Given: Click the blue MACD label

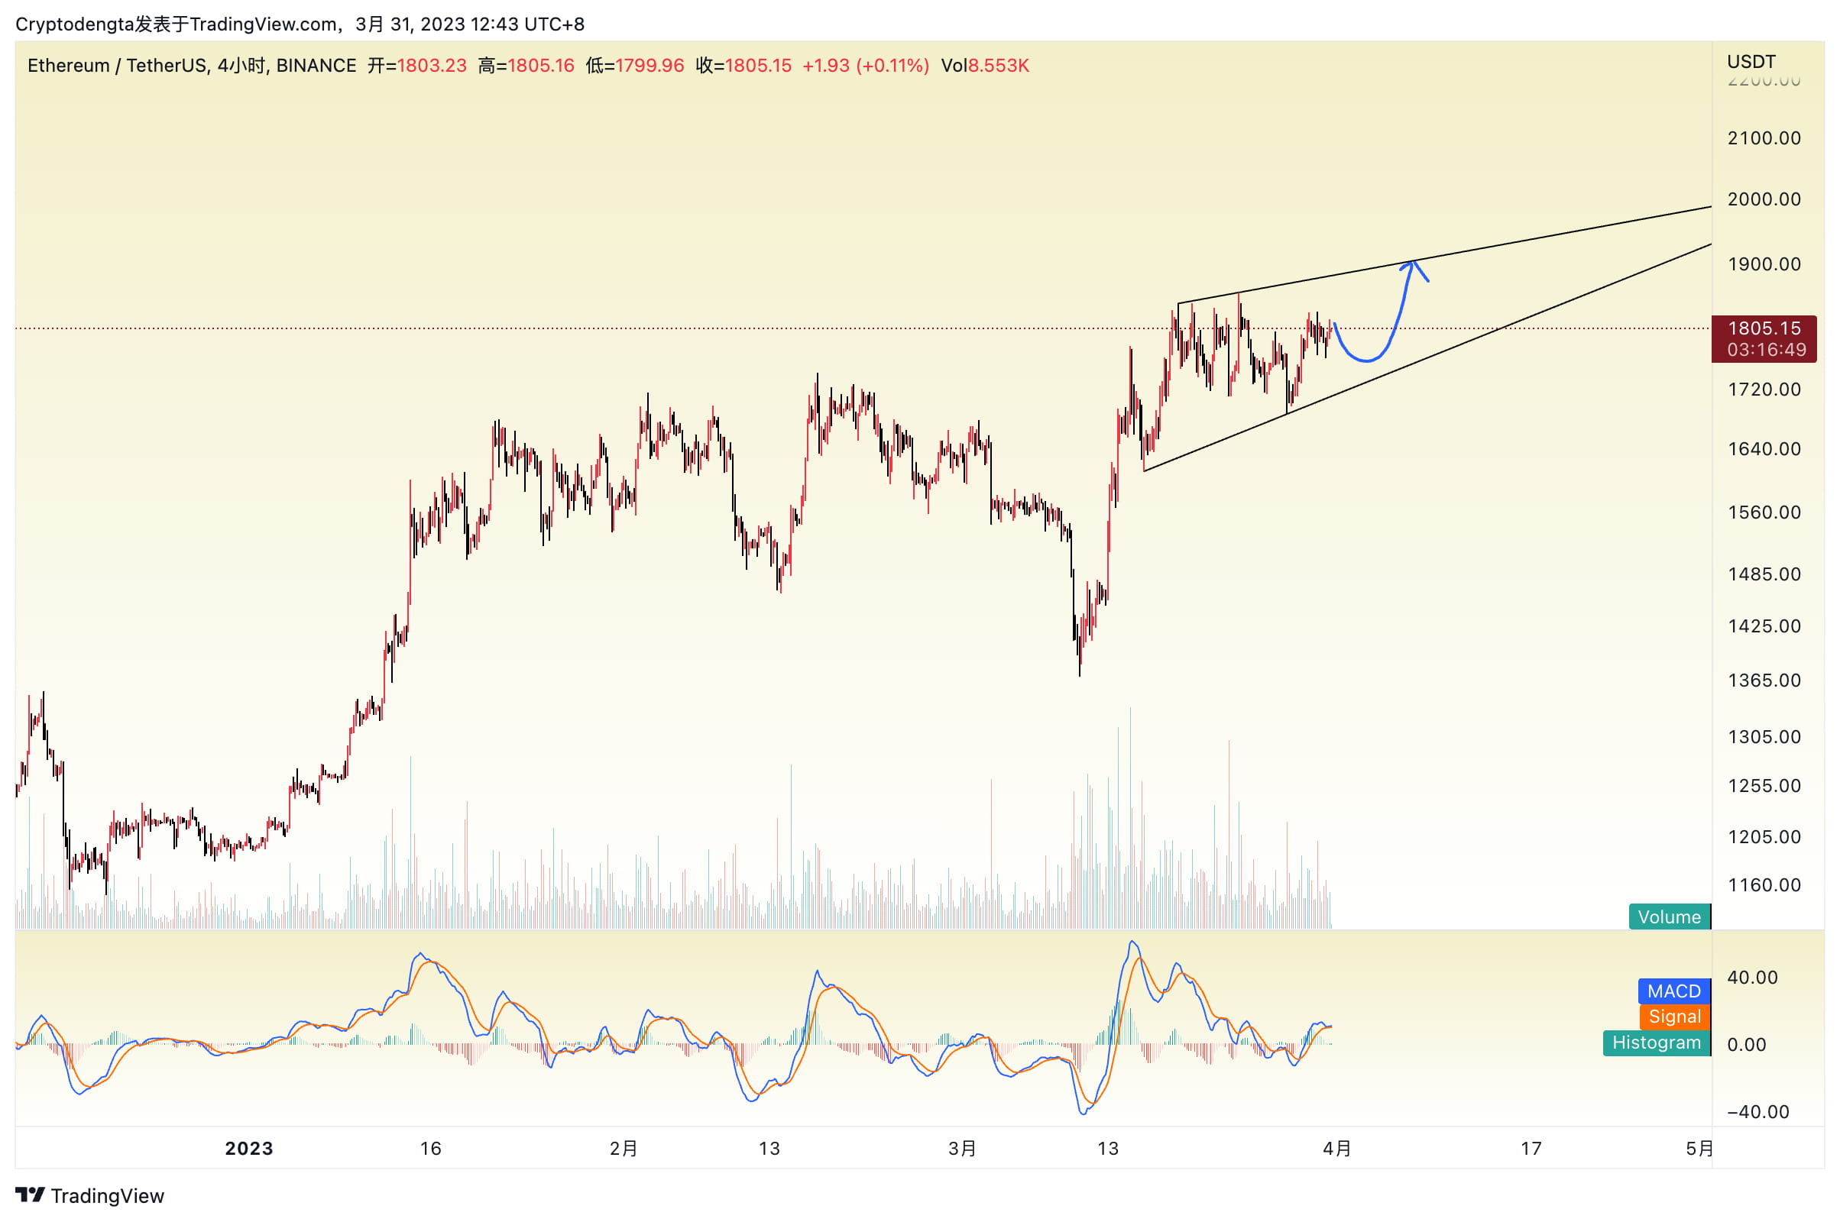Looking at the screenshot, I should pos(1673,991).
